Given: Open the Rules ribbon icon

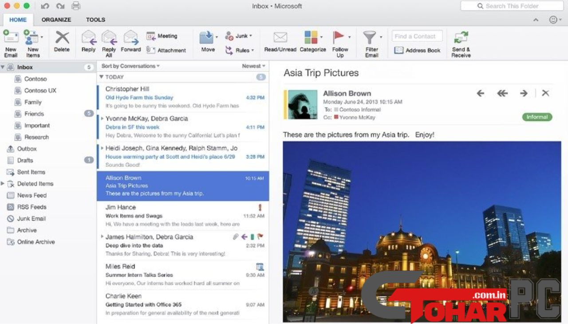Looking at the screenshot, I should 229,50.
